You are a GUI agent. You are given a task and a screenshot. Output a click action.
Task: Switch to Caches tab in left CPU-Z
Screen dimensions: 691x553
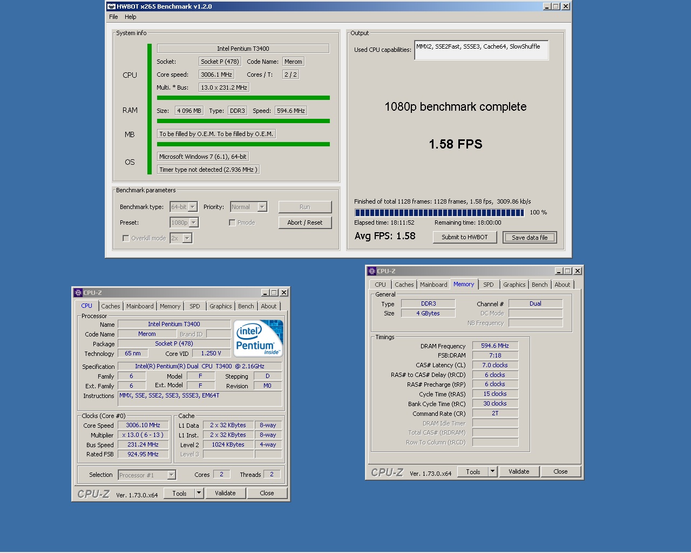[x=111, y=306]
